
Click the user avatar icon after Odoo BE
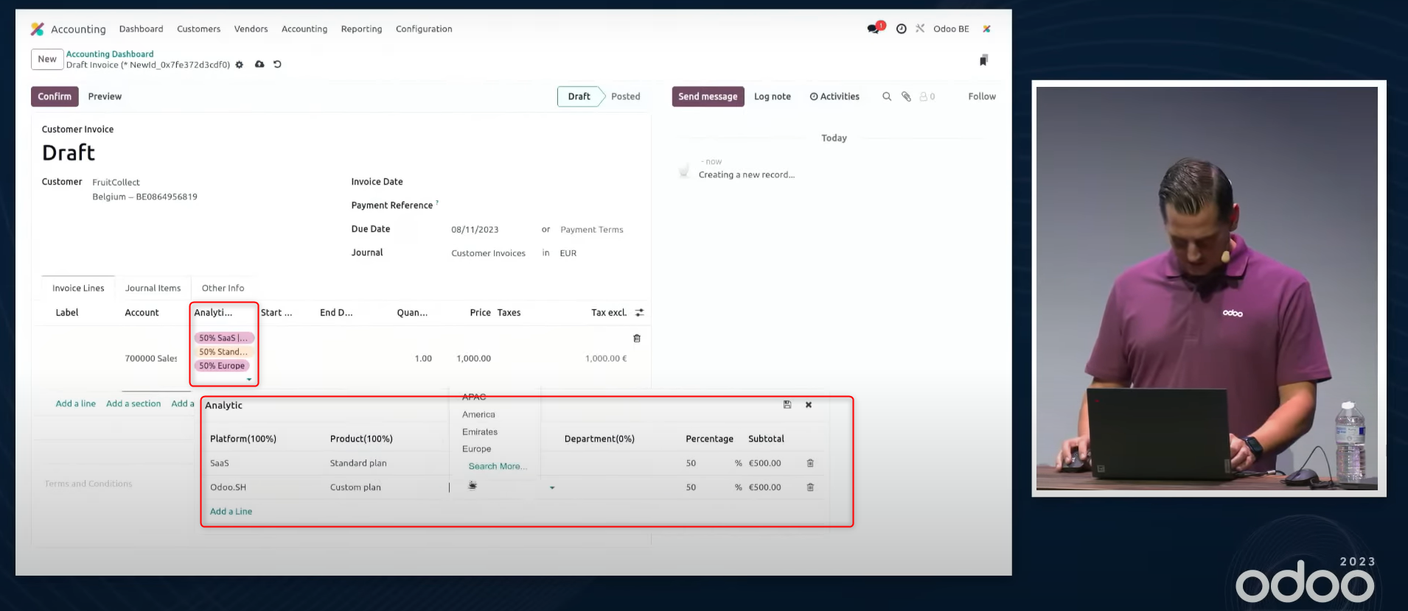coord(986,29)
